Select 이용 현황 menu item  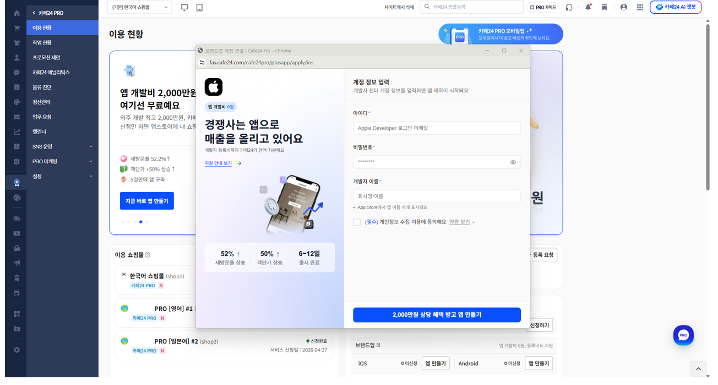[x=62, y=28]
